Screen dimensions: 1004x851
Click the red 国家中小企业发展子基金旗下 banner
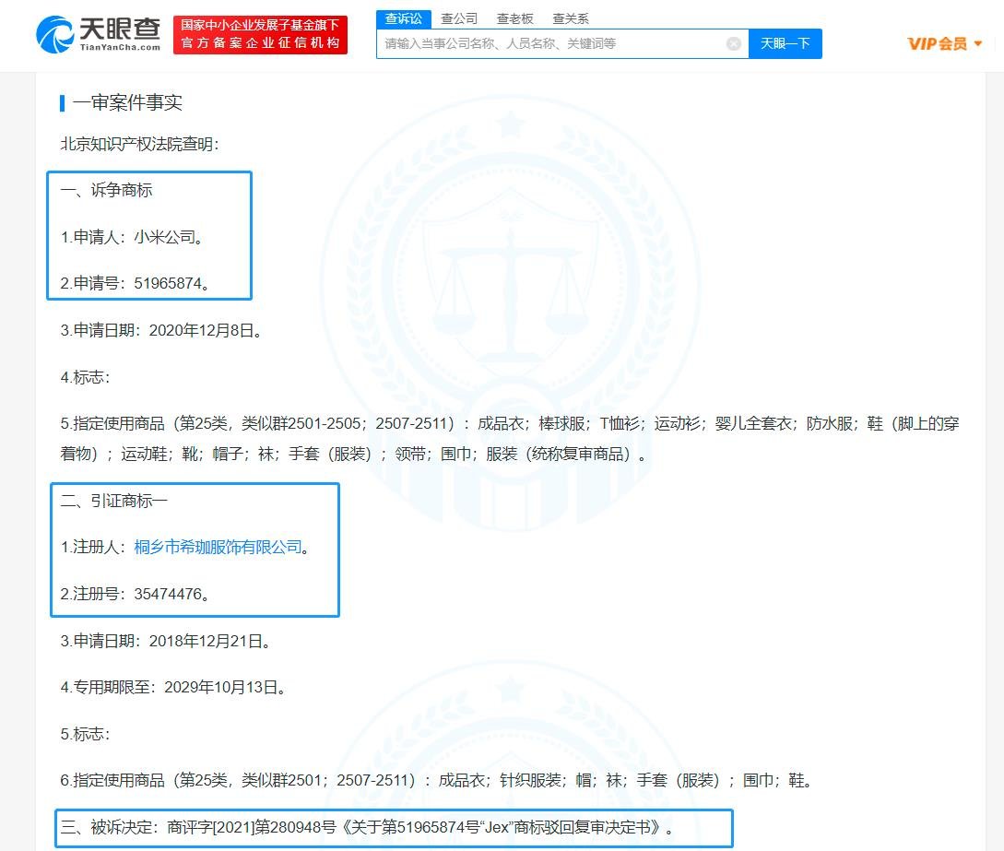(x=260, y=35)
